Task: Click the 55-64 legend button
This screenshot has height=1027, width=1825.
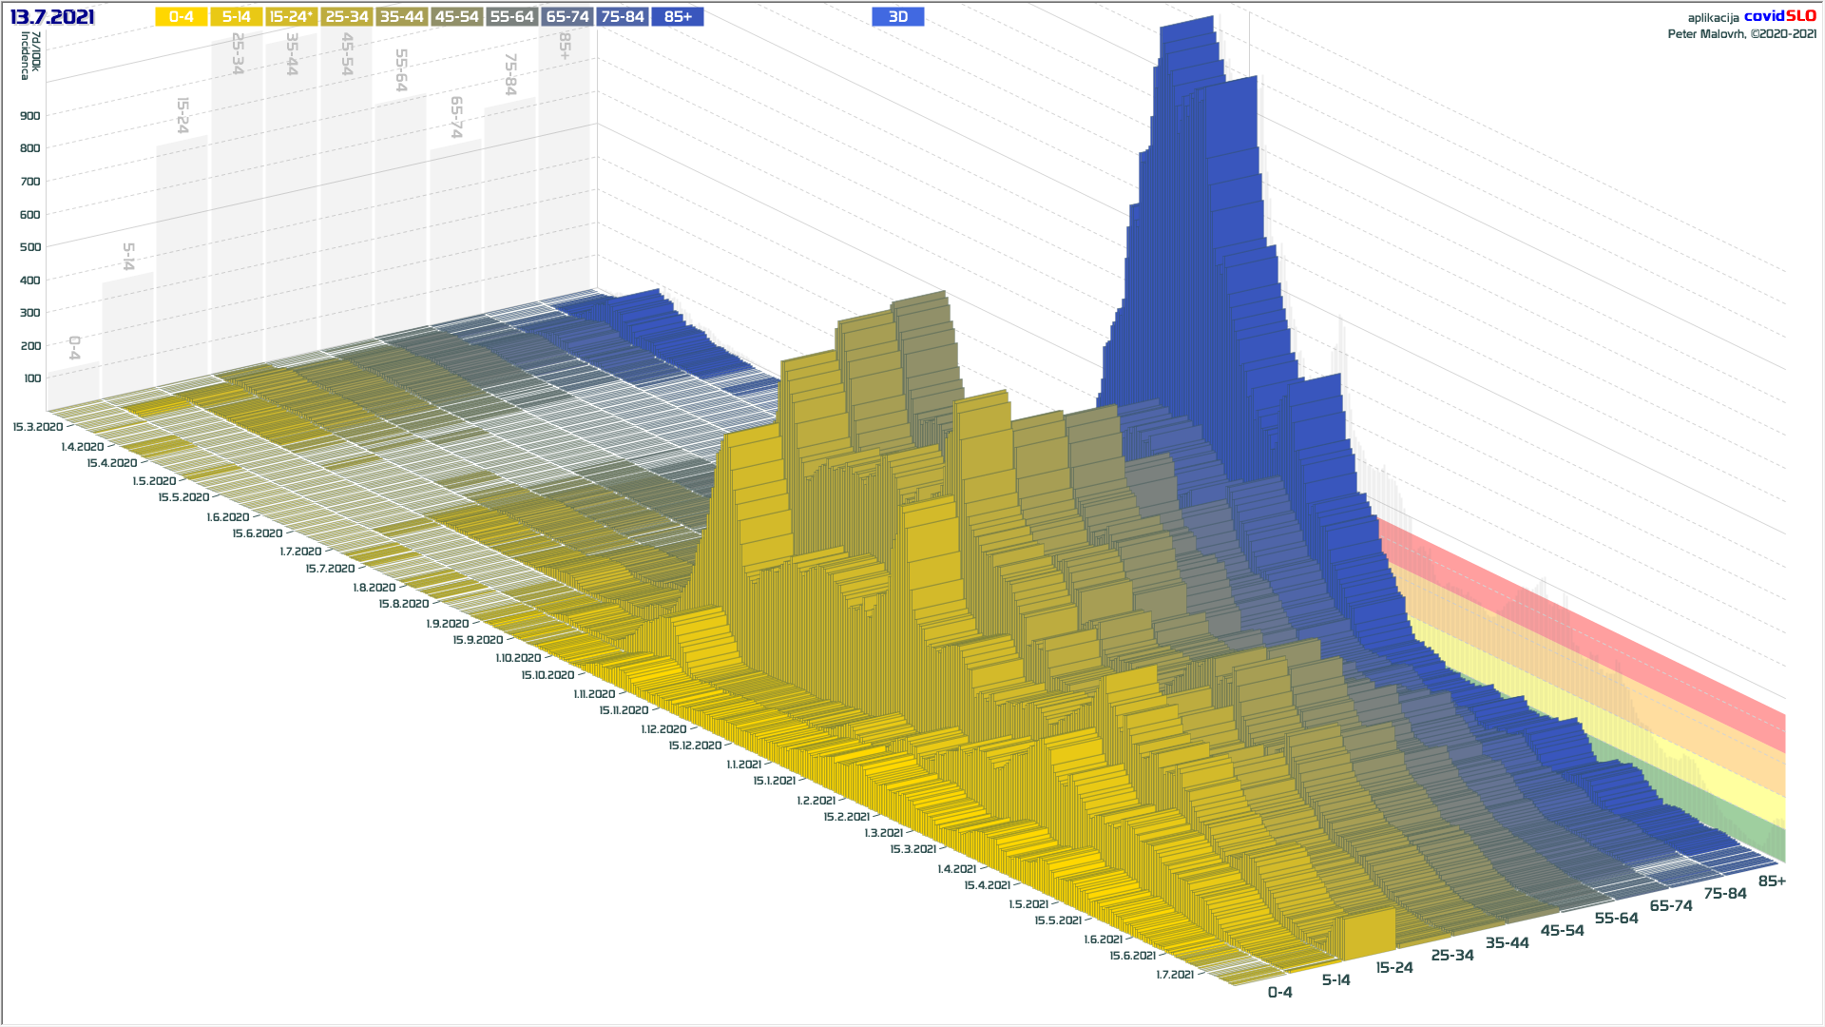Action: point(511,17)
